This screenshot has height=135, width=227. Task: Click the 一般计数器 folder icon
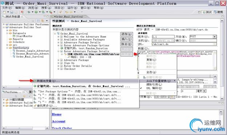point(7,100)
